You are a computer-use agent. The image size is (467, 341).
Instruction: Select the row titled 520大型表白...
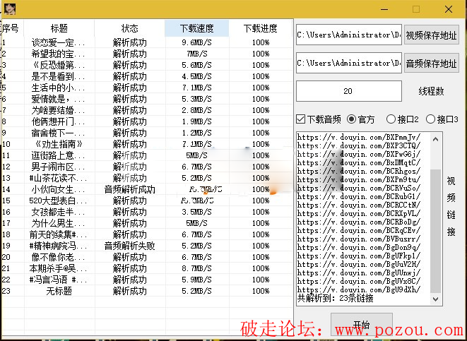[148, 201]
